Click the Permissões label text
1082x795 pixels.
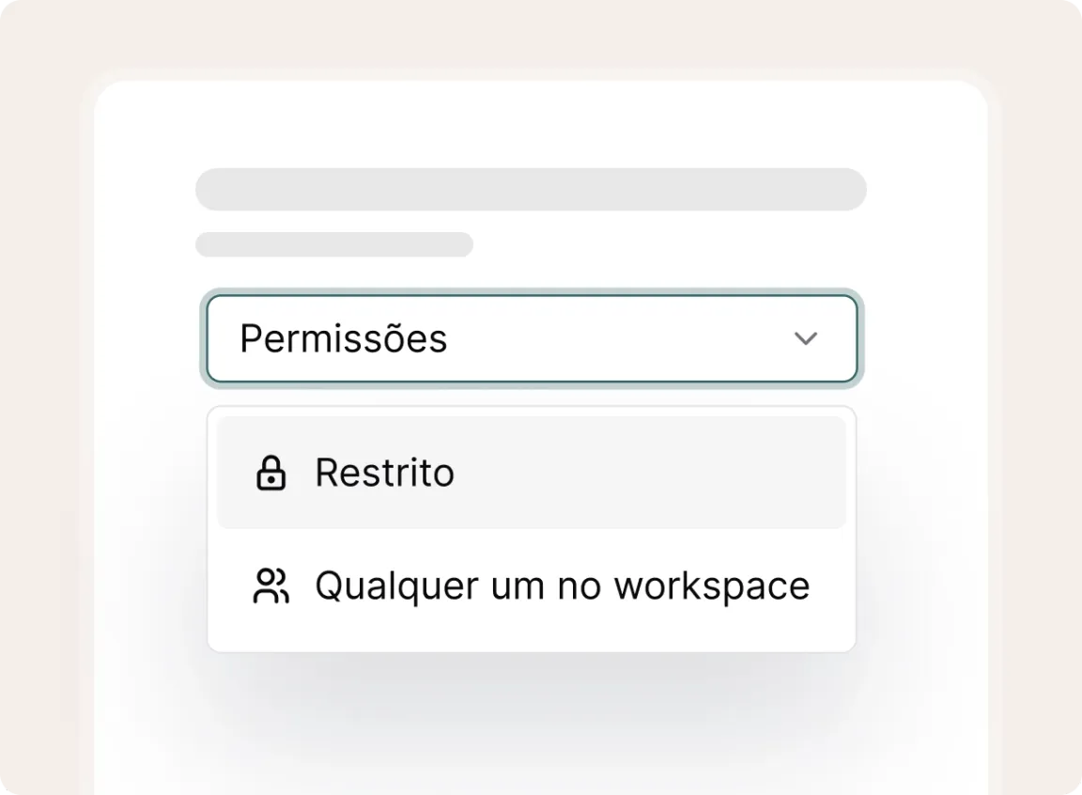click(344, 338)
